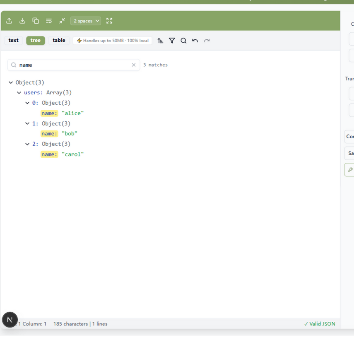
Task: Click the redo arrow icon
Action: (207, 41)
